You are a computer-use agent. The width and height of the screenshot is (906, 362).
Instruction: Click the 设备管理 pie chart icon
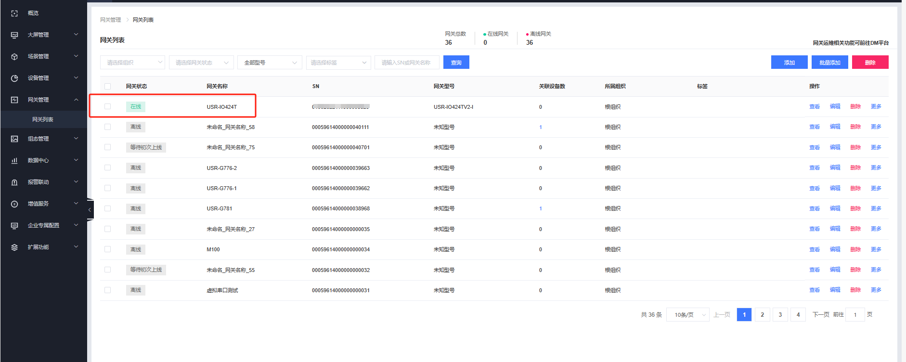pyautogui.click(x=14, y=78)
